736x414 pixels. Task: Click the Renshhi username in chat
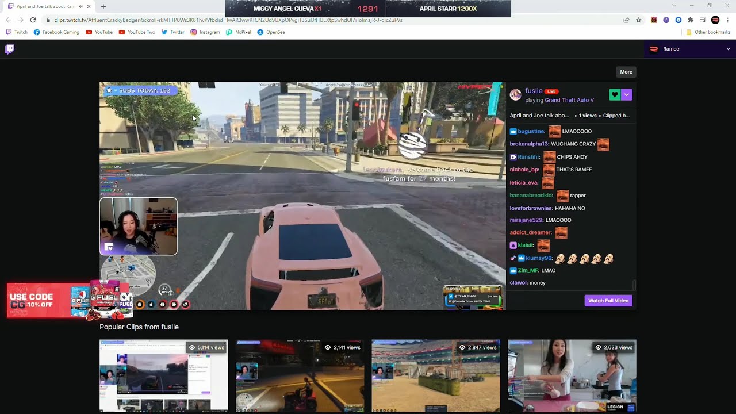pyautogui.click(x=528, y=157)
